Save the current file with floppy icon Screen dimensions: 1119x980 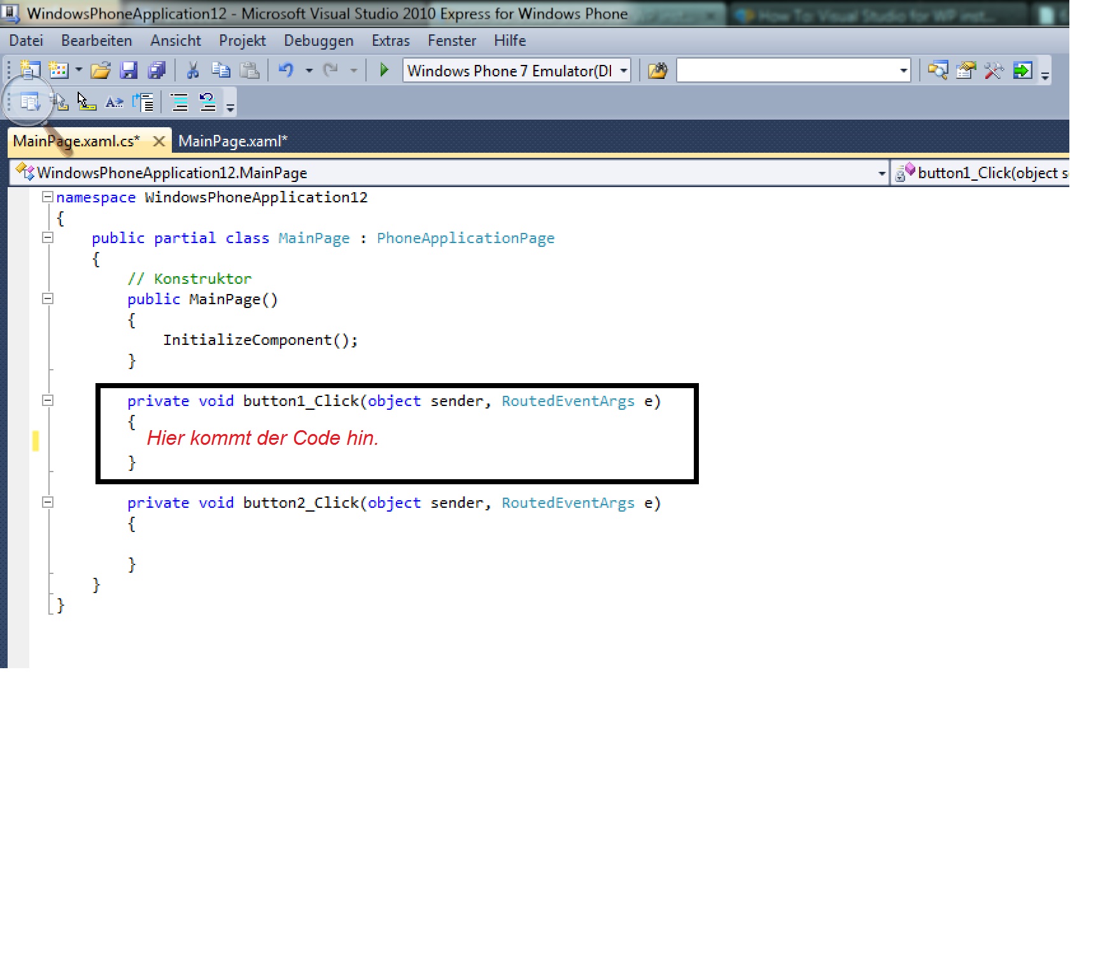[x=129, y=70]
